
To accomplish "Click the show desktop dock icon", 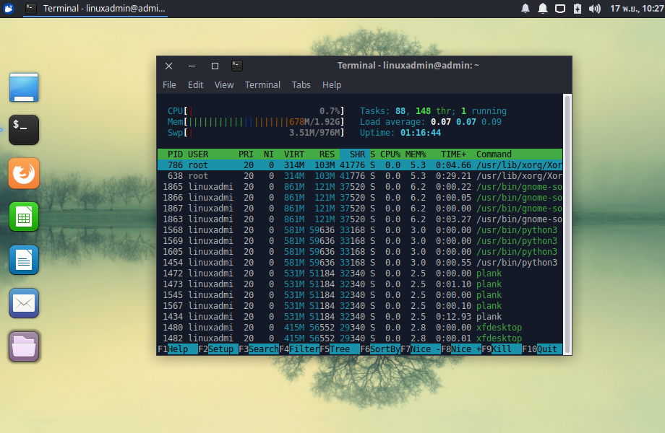I will click(24, 87).
